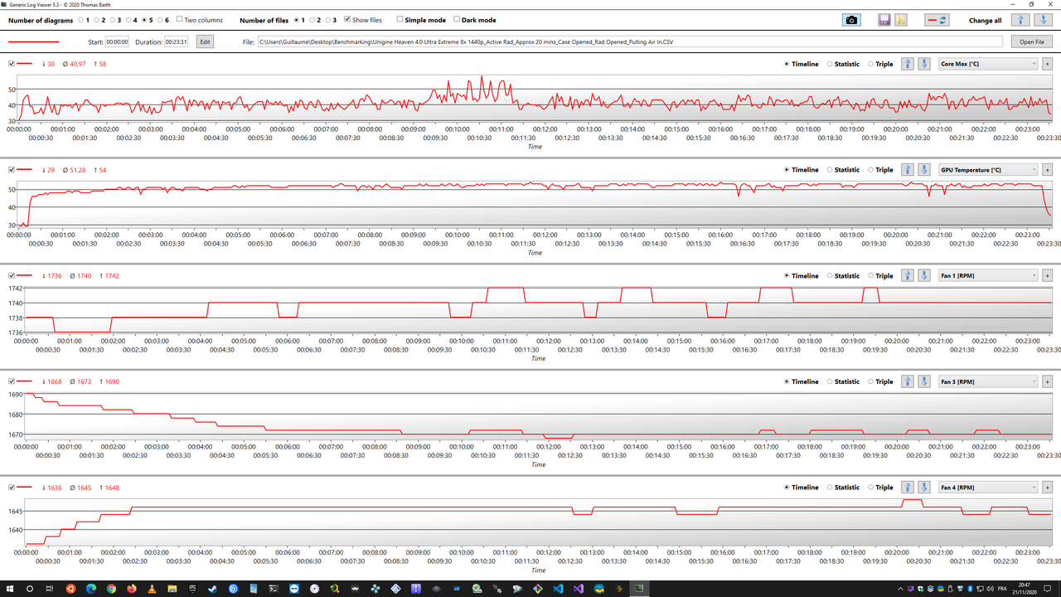Uncheck Show files

pos(348,20)
